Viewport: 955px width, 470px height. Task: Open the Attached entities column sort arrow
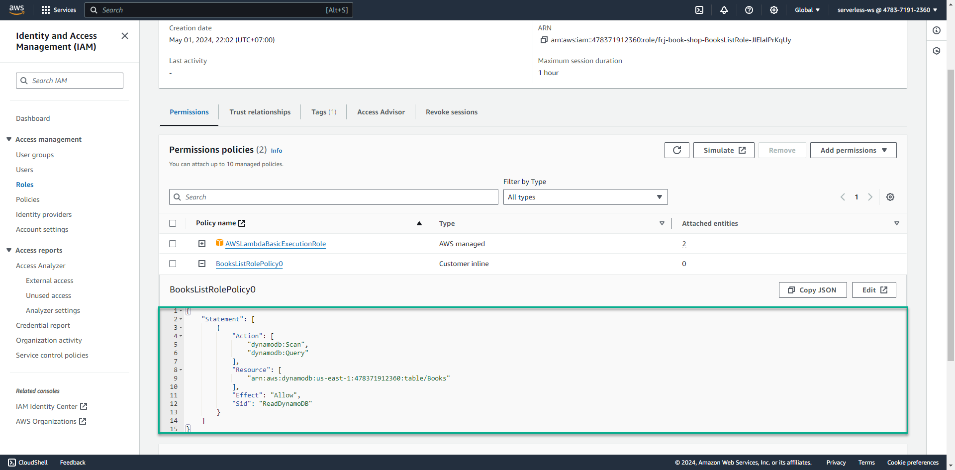click(x=897, y=223)
